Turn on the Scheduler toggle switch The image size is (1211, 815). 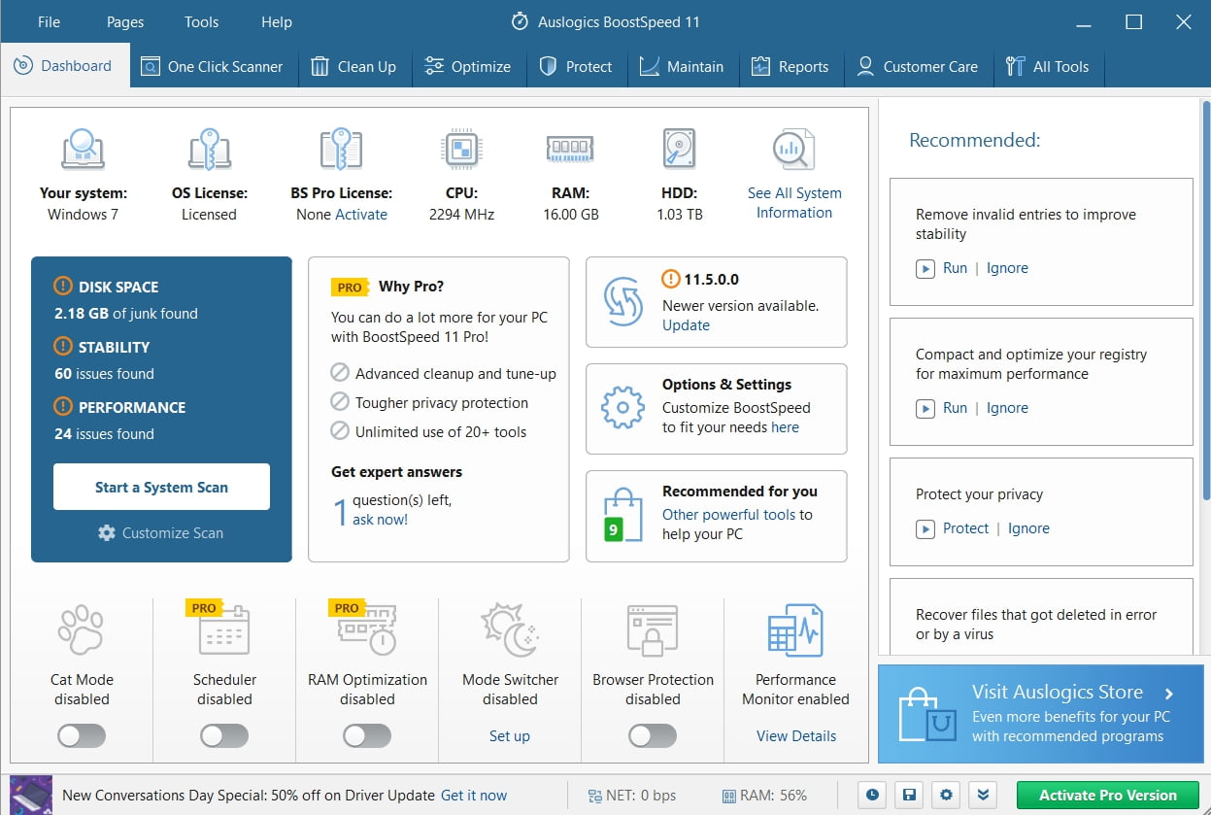click(224, 736)
